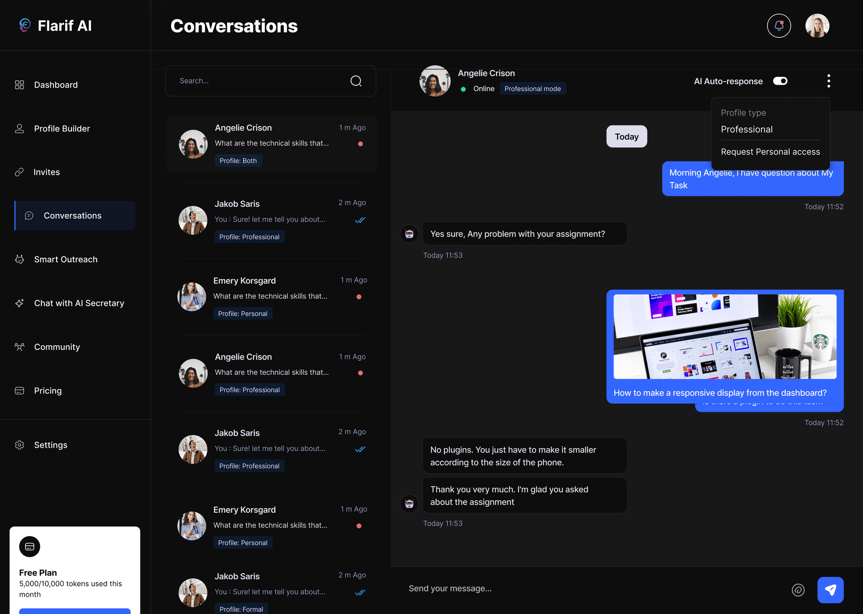Open the Pricing page

pos(48,391)
